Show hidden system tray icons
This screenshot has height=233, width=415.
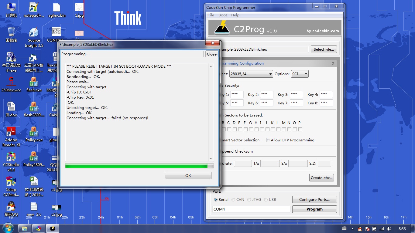click(352, 229)
